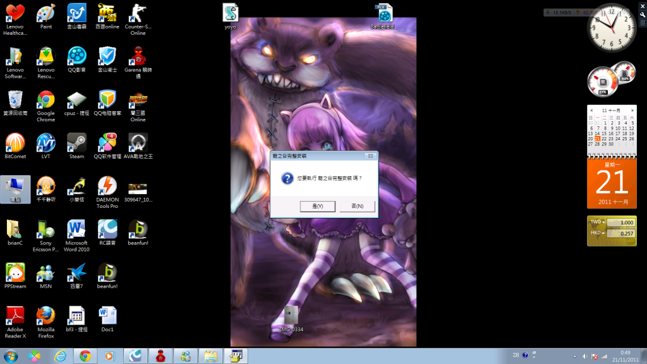Click 是(Y) to confirm installation

click(317, 206)
